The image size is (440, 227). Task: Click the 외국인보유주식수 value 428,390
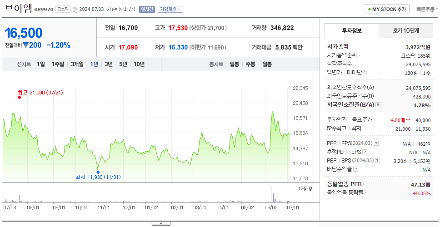[421, 97]
